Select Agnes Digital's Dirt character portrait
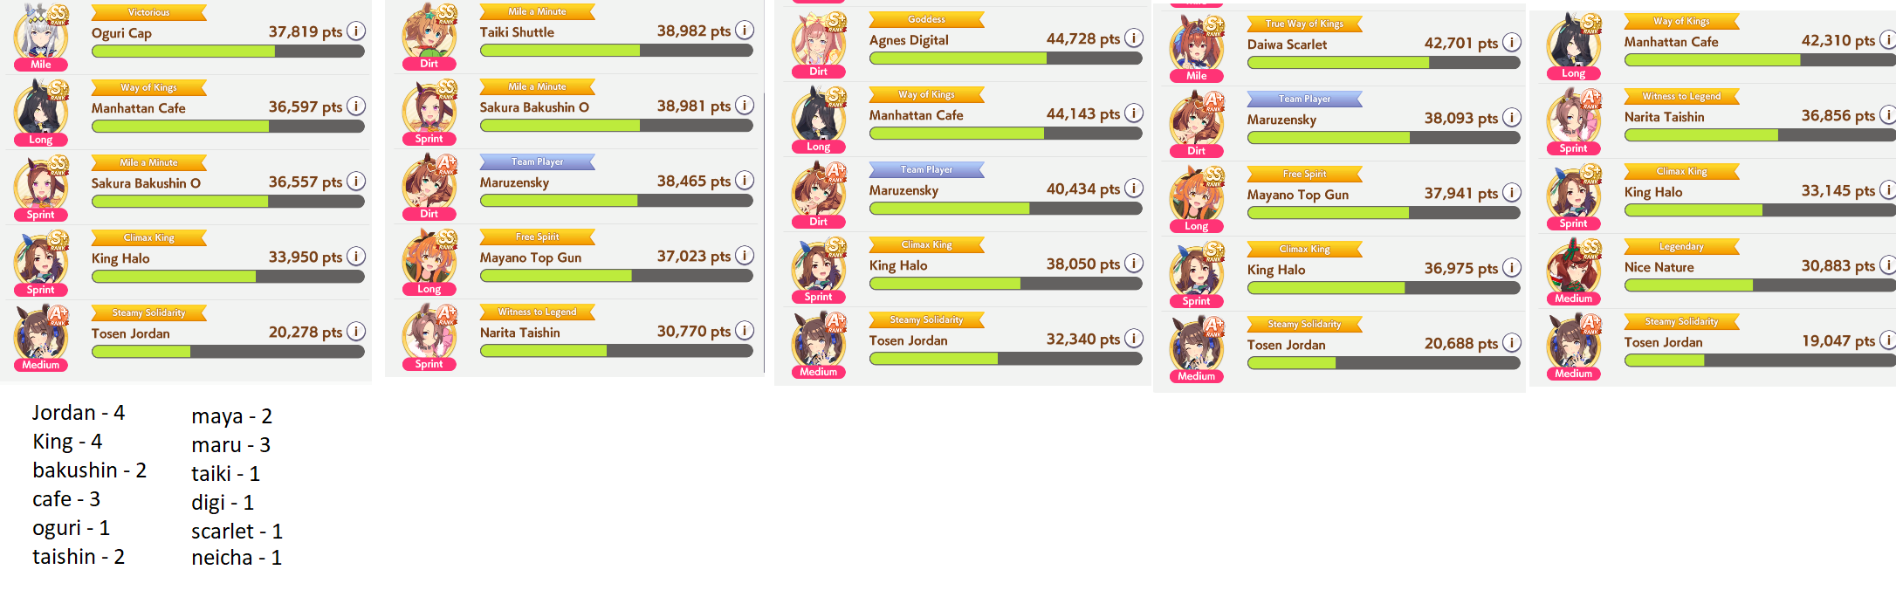 (x=819, y=44)
